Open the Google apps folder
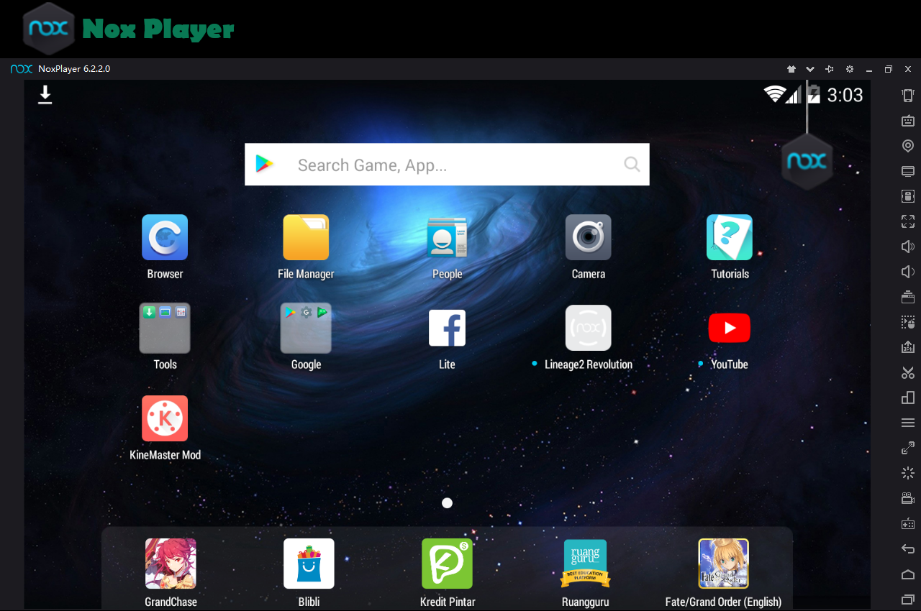Image resolution: width=921 pixels, height=611 pixels. tap(306, 328)
